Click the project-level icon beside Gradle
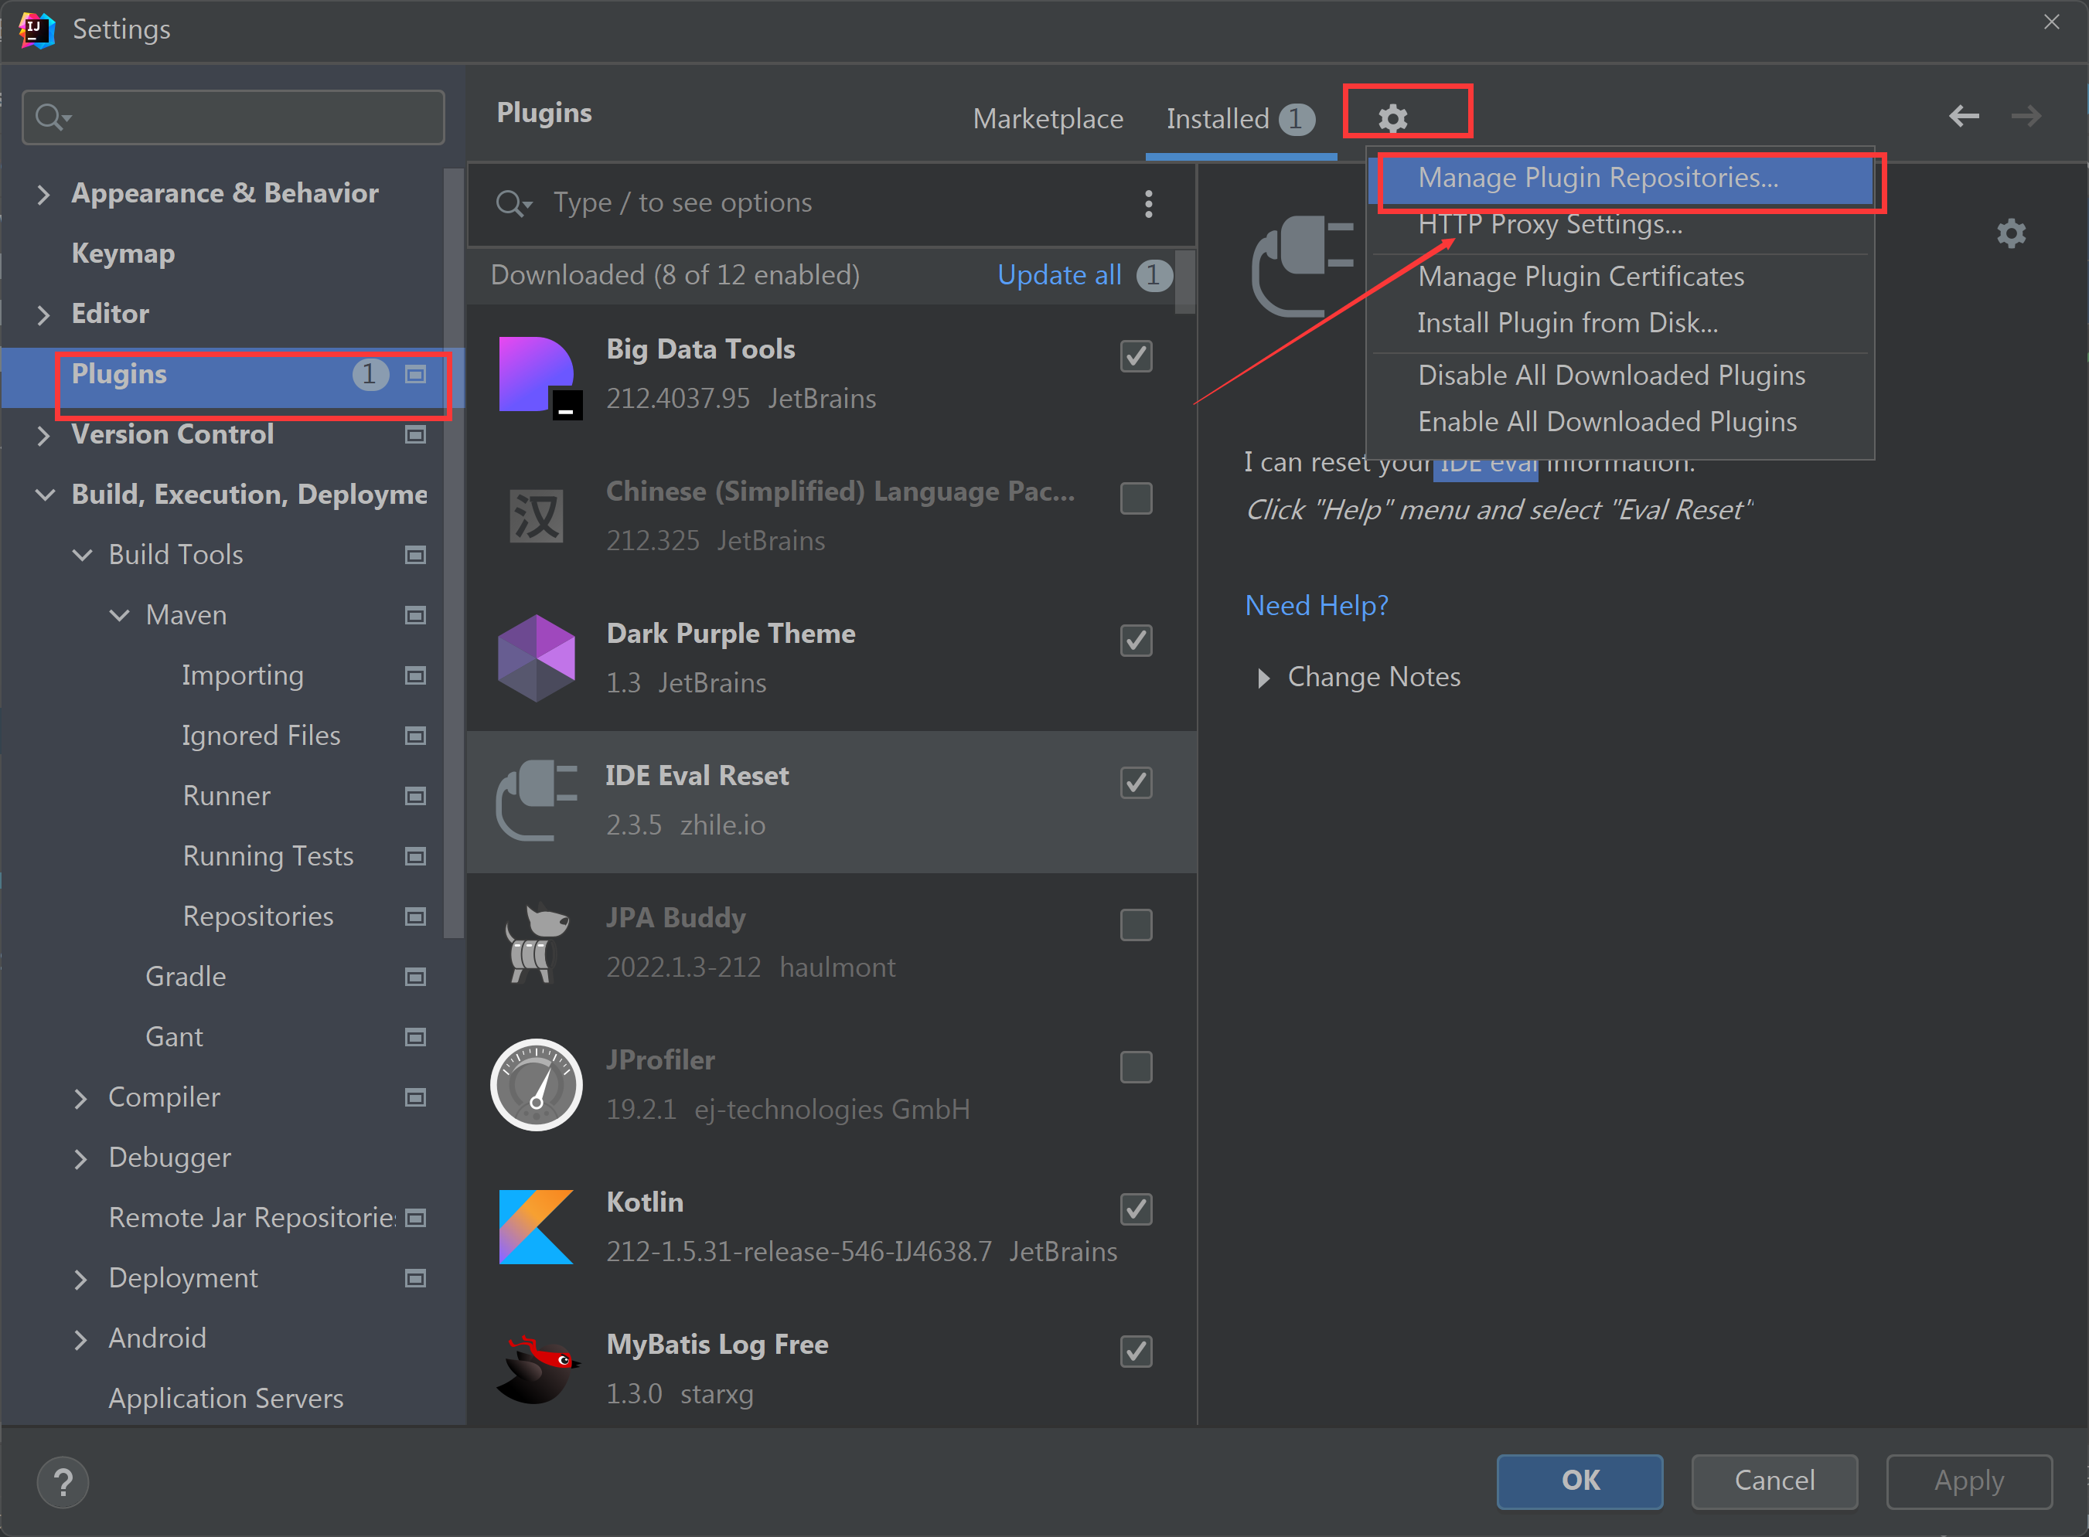Viewport: 2089px width, 1537px height. [x=415, y=977]
